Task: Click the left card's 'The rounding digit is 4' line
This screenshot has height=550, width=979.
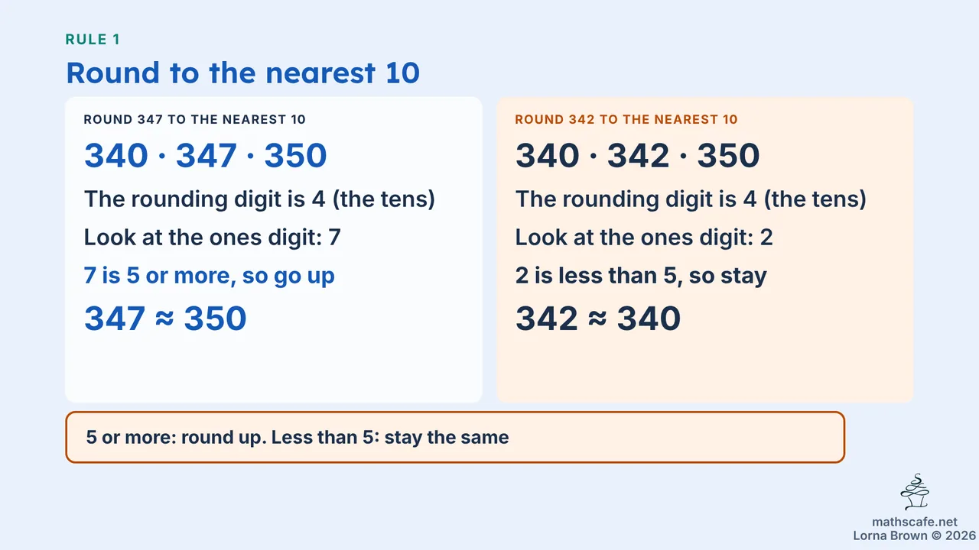Action: [x=259, y=199]
